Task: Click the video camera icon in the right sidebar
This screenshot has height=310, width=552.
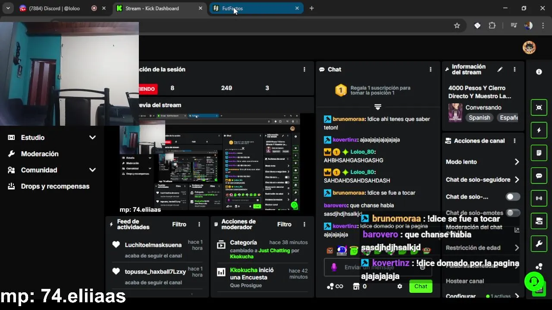Action: click(539, 221)
